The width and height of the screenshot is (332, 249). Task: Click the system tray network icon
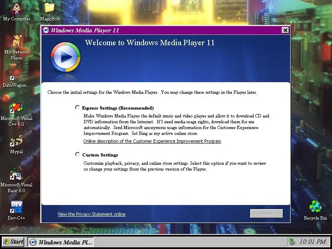[x=292, y=242]
